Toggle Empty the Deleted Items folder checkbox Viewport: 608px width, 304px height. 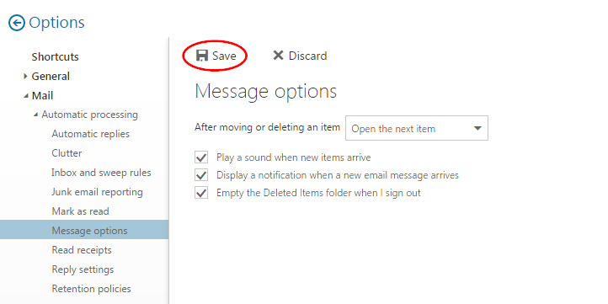click(x=201, y=192)
